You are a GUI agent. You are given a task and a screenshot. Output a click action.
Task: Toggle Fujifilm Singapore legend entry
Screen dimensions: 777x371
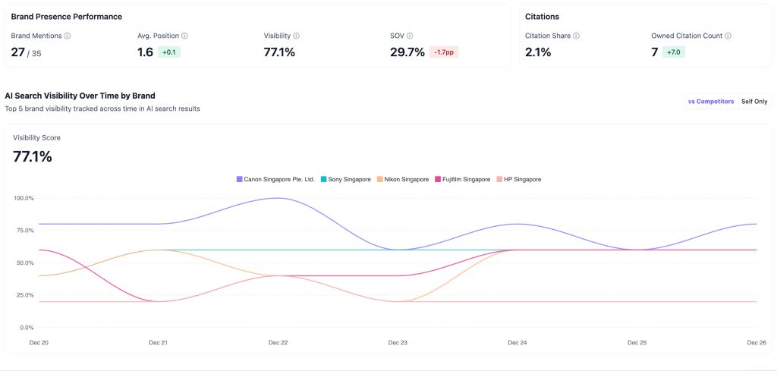point(463,179)
